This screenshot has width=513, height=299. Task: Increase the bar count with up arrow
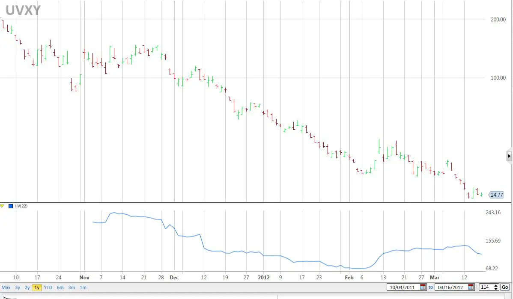(496, 286)
